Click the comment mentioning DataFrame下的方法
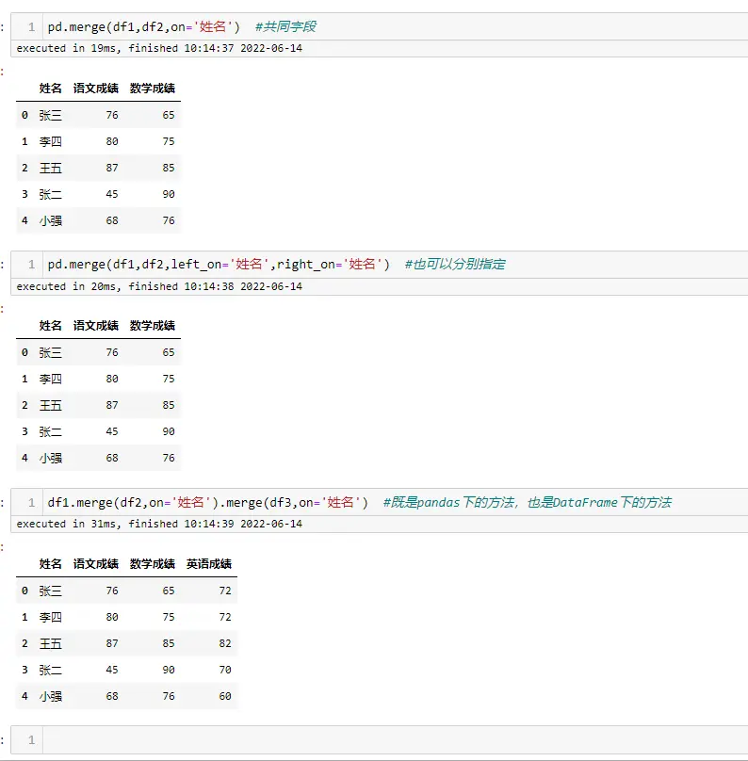 click(x=527, y=503)
